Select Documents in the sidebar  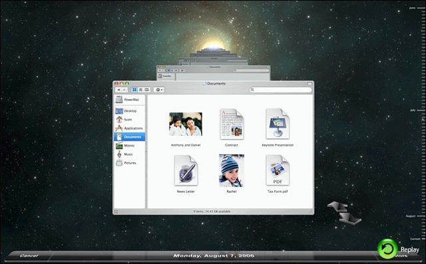click(129, 137)
